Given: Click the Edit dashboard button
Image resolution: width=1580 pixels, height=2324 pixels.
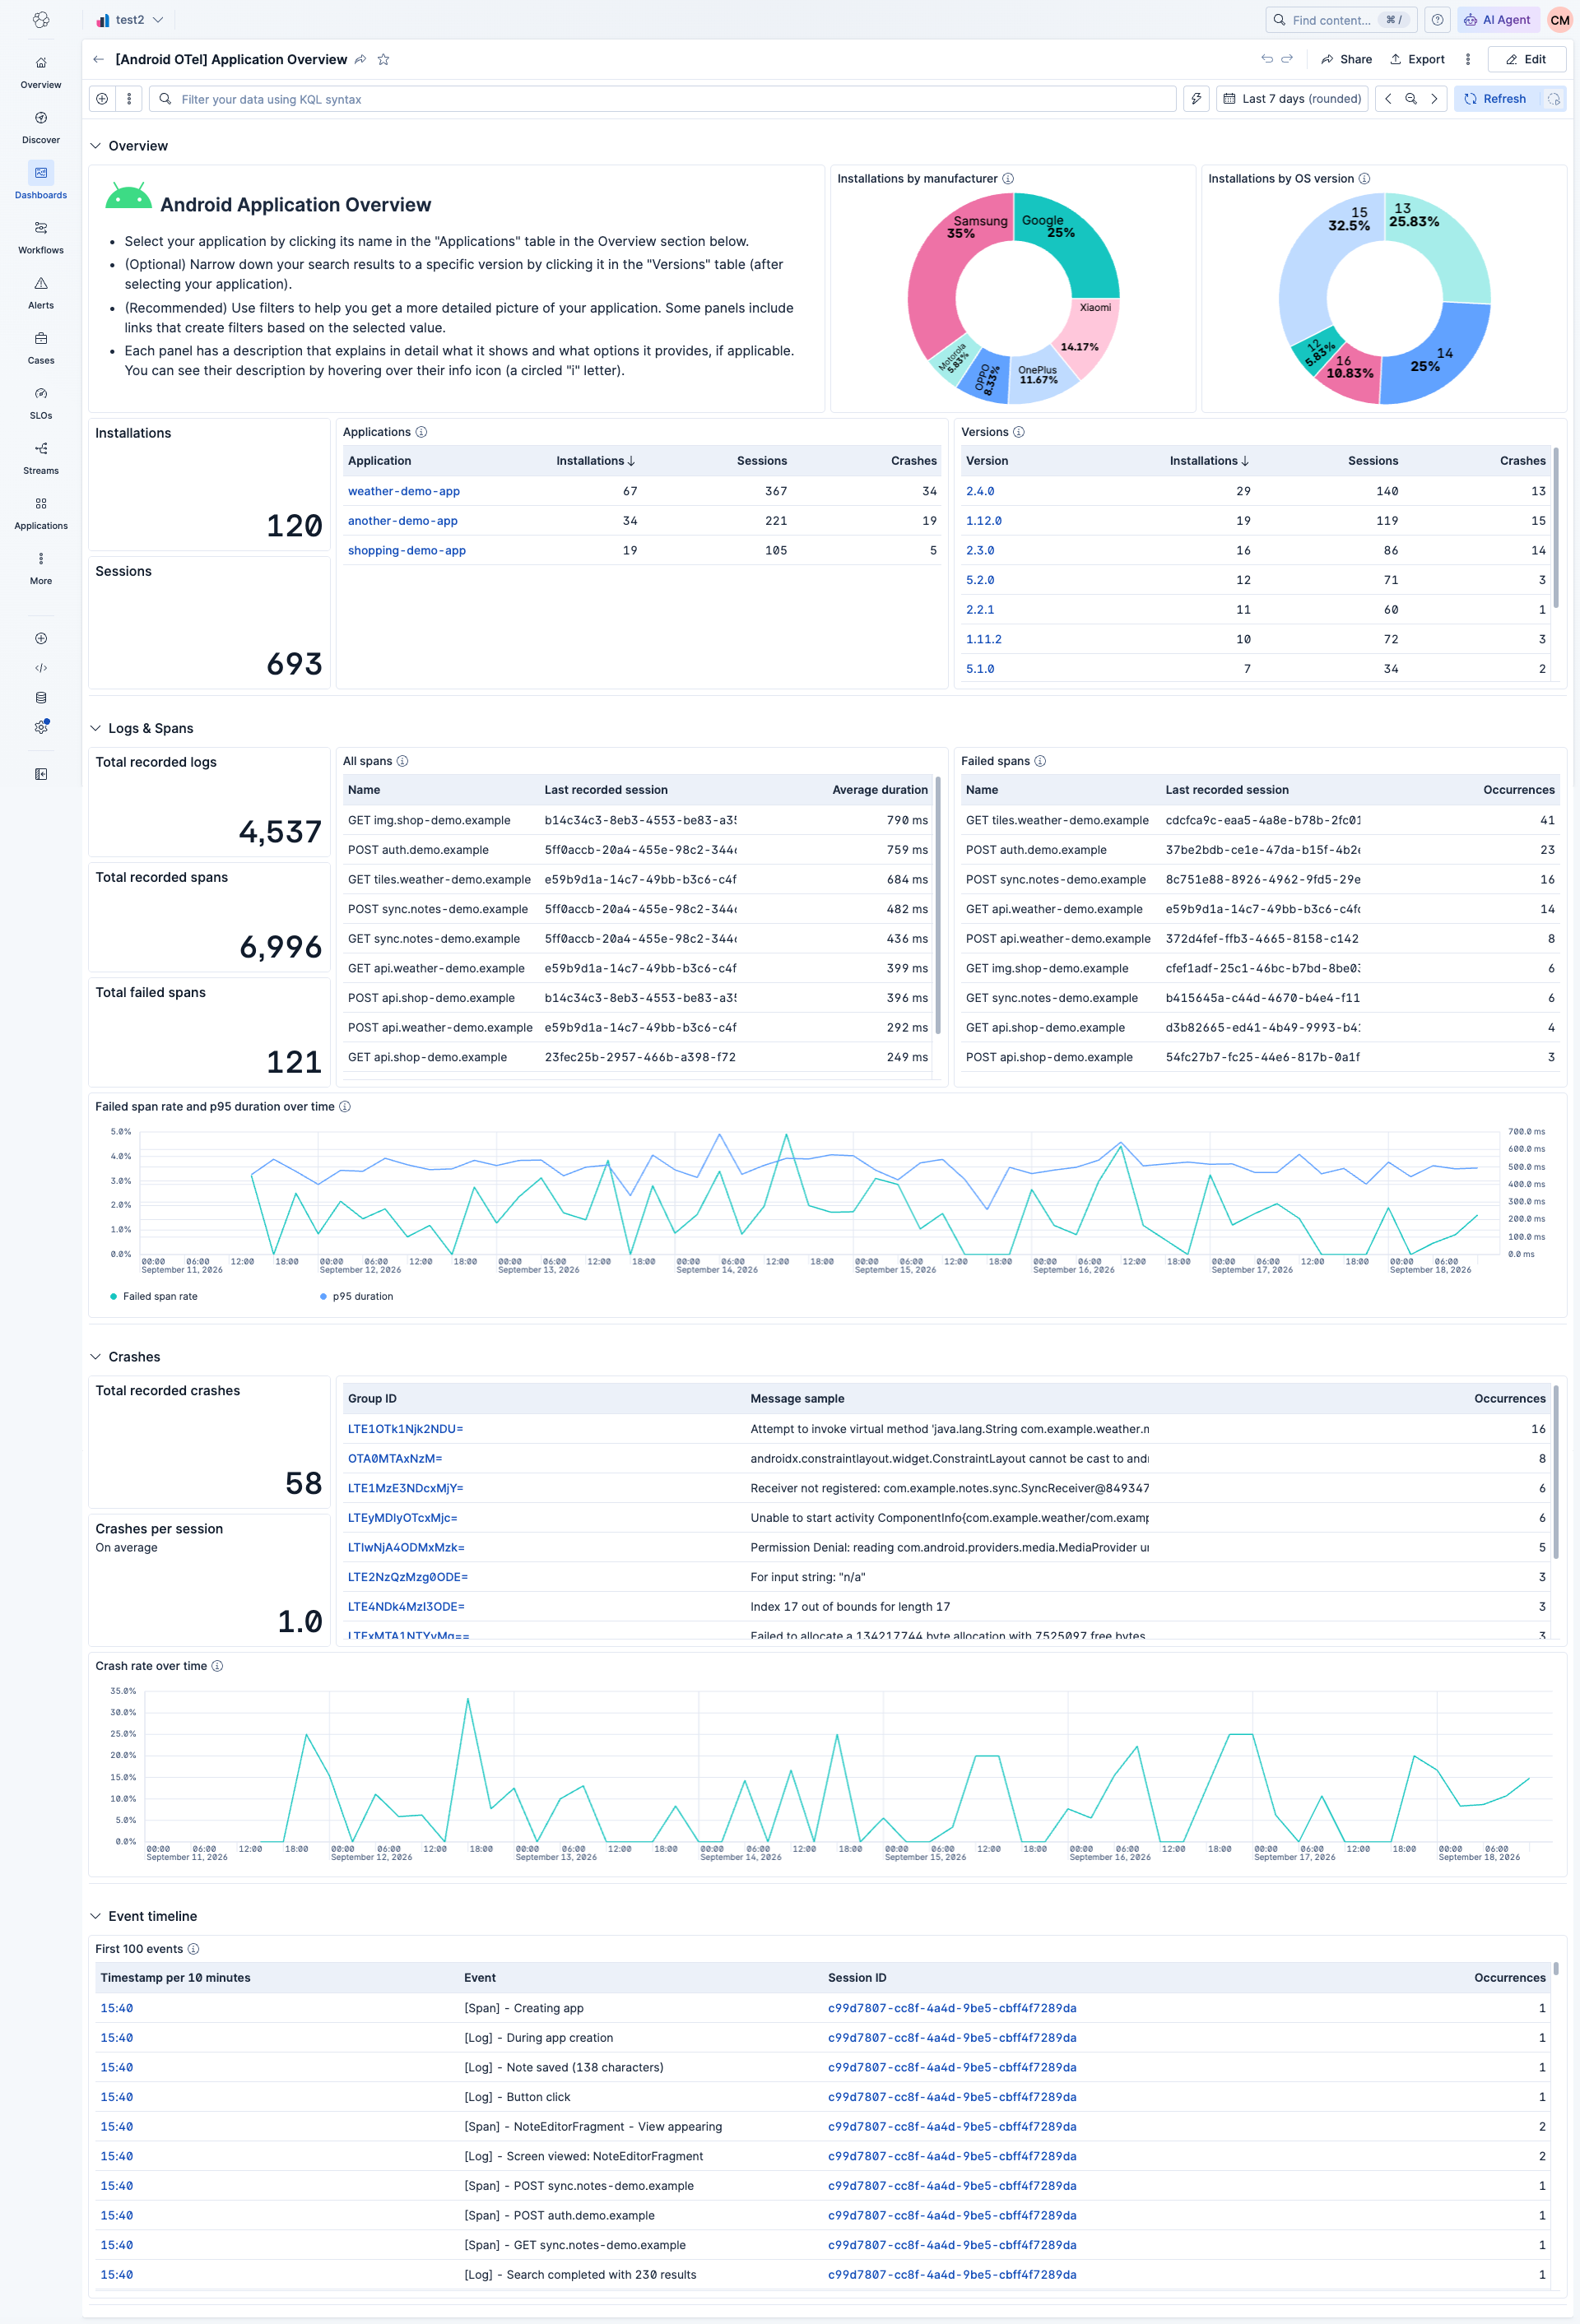Looking at the screenshot, I should 1526,59.
